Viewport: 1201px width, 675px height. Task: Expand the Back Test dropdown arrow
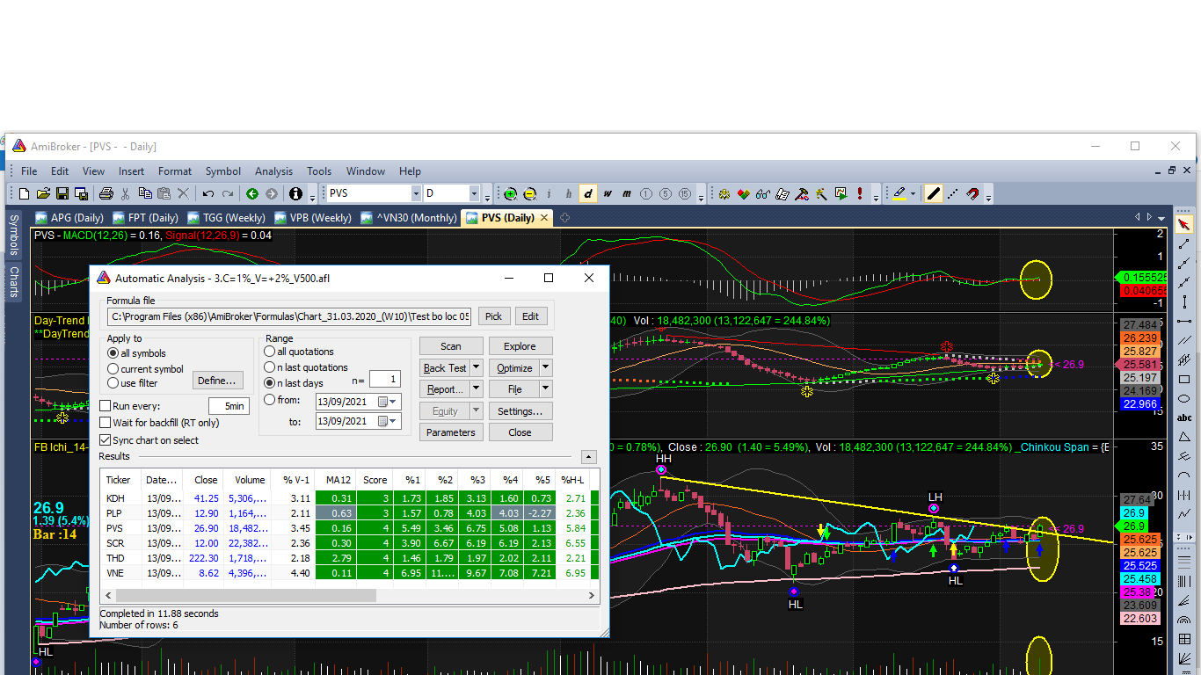(477, 367)
